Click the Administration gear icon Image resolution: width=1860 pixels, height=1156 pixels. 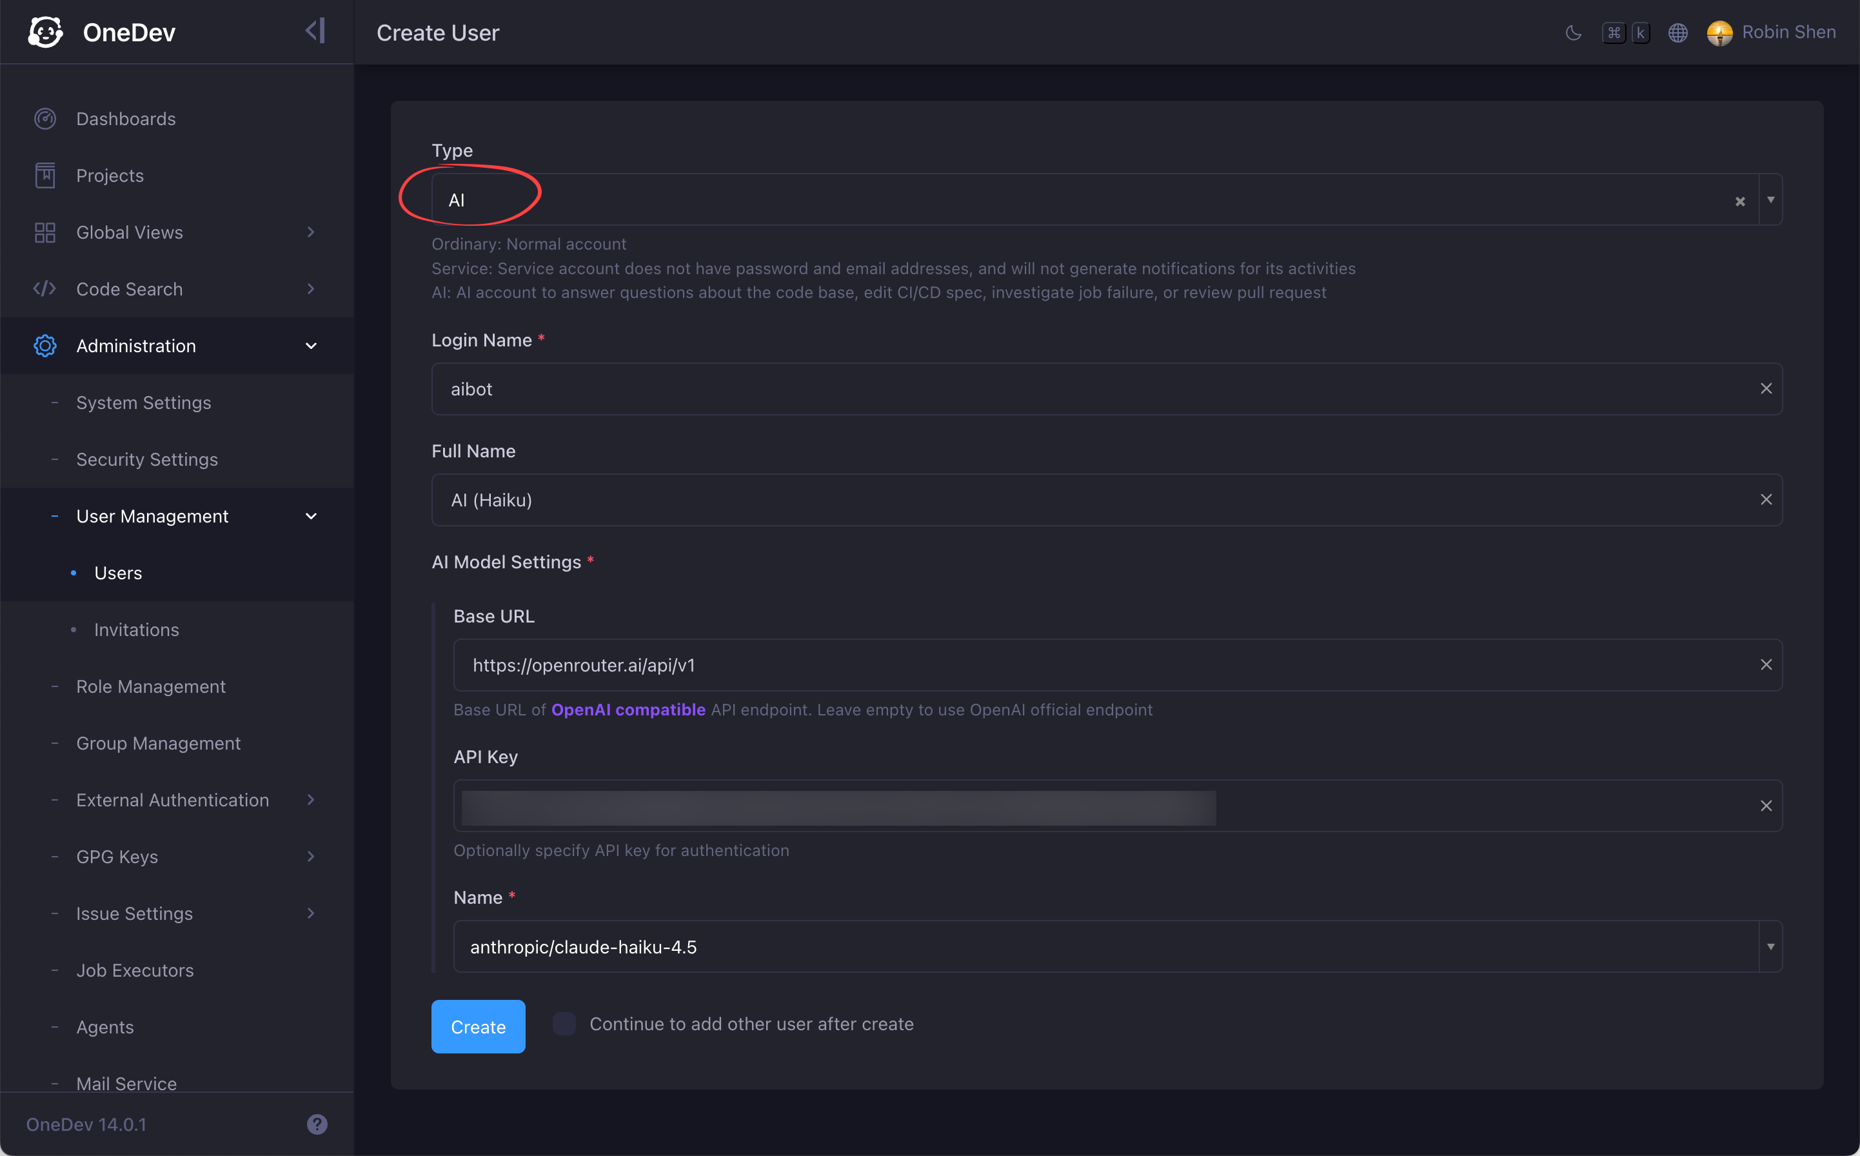coord(45,346)
